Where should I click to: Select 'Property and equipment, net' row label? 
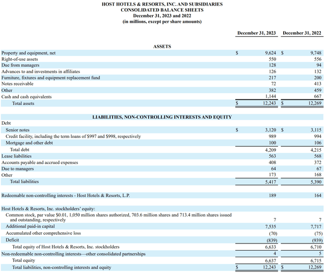29,53
